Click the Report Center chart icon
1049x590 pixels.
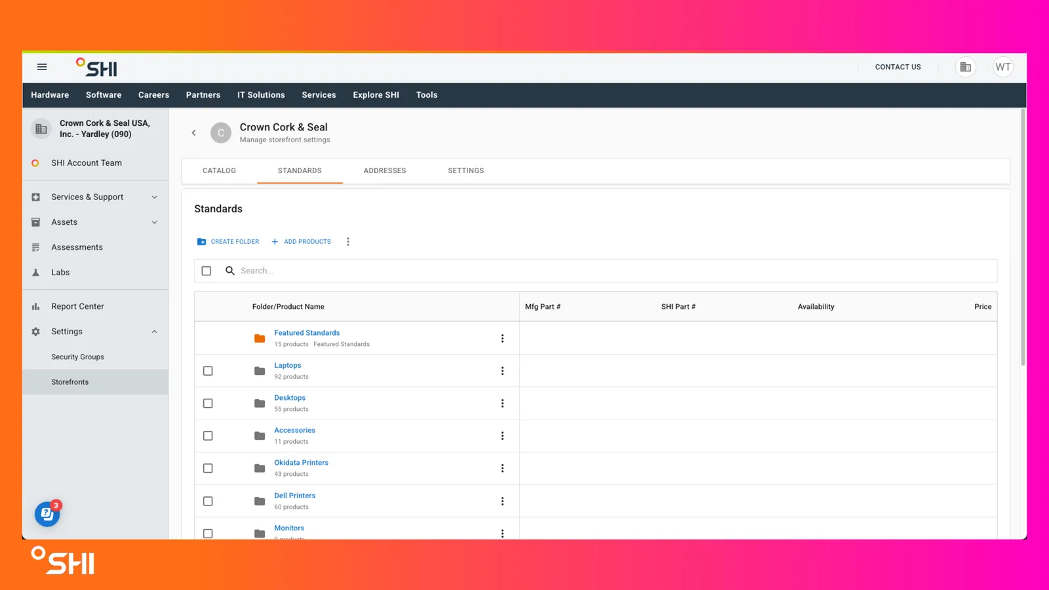[x=35, y=306]
